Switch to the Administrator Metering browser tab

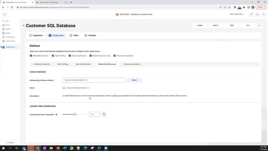point(51,3)
